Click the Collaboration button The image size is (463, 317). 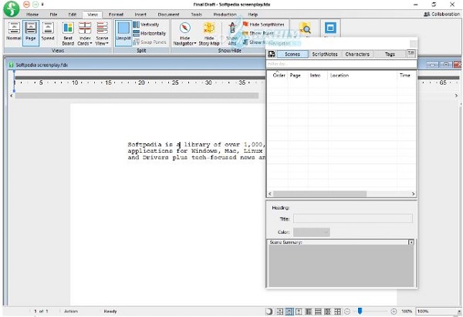click(x=441, y=14)
